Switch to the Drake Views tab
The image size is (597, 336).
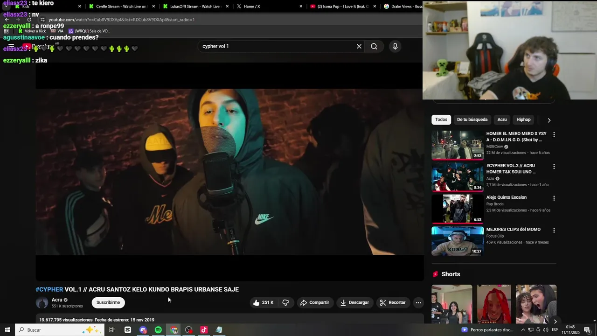403,7
